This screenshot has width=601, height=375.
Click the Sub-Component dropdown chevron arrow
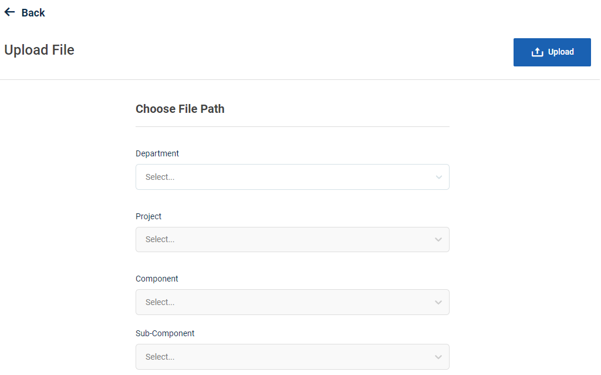click(438, 357)
